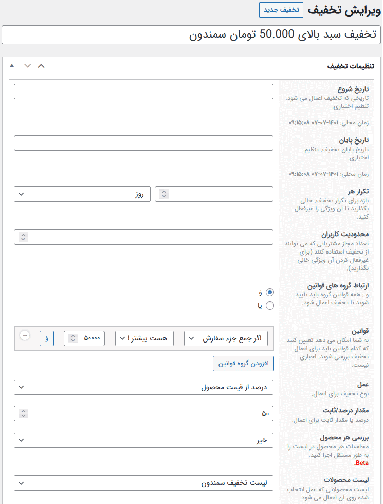Image resolution: width=383 pixels, height=504 pixels.
Task: Remove the rule with minus icon
Action: (25, 335)
